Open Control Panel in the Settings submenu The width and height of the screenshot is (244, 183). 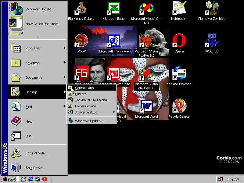coord(91,88)
